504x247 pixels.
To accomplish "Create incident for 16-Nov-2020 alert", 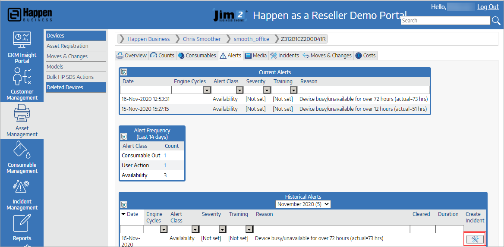I will point(475,239).
